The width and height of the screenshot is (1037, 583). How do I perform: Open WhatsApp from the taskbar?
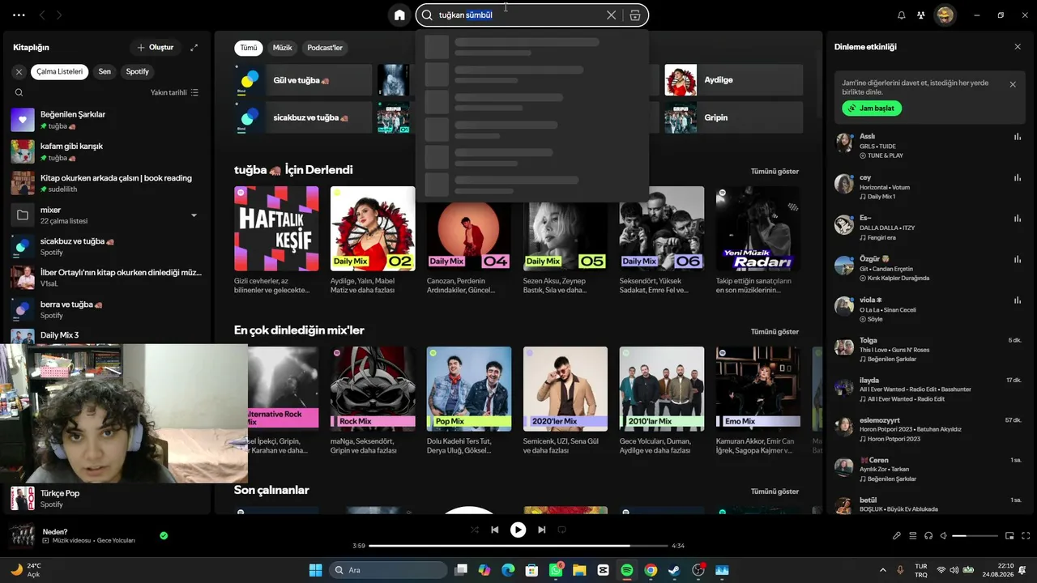click(x=556, y=570)
